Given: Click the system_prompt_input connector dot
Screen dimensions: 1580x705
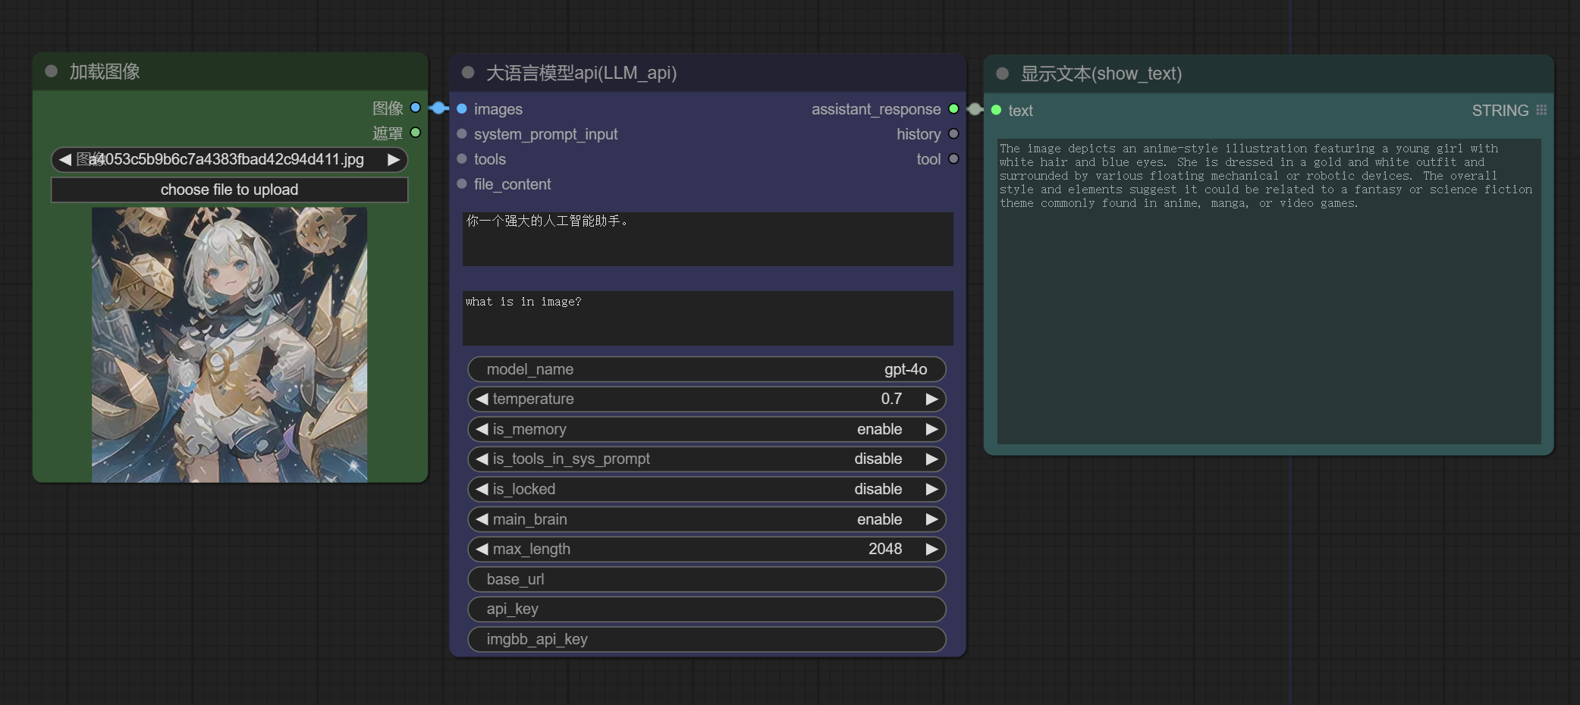Looking at the screenshot, I should coord(461,134).
